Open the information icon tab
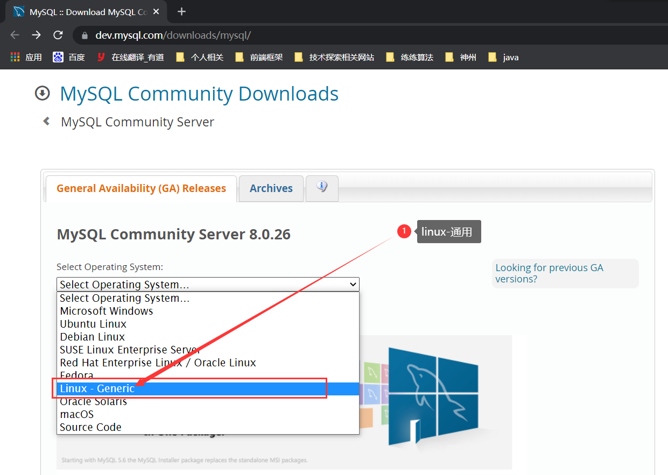Screen dimensions: 668x475 (322, 188)
